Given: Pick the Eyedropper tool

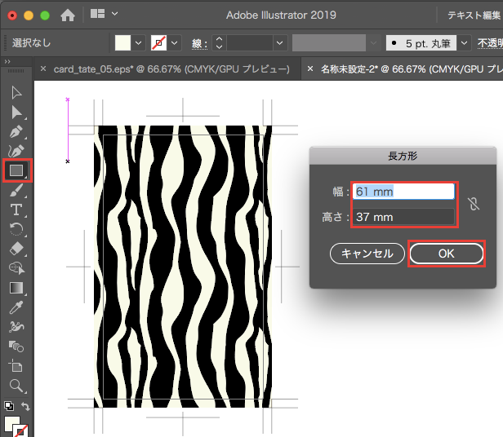Looking at the screenshot, I should pyautogui.click(x=16, y=307).
